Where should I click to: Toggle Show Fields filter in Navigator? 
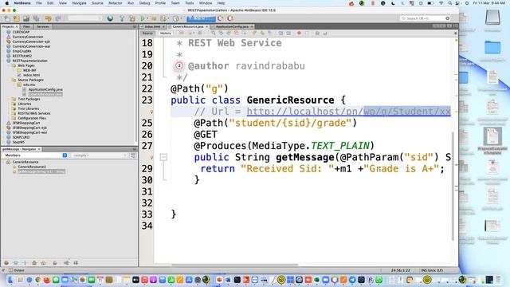16,263
